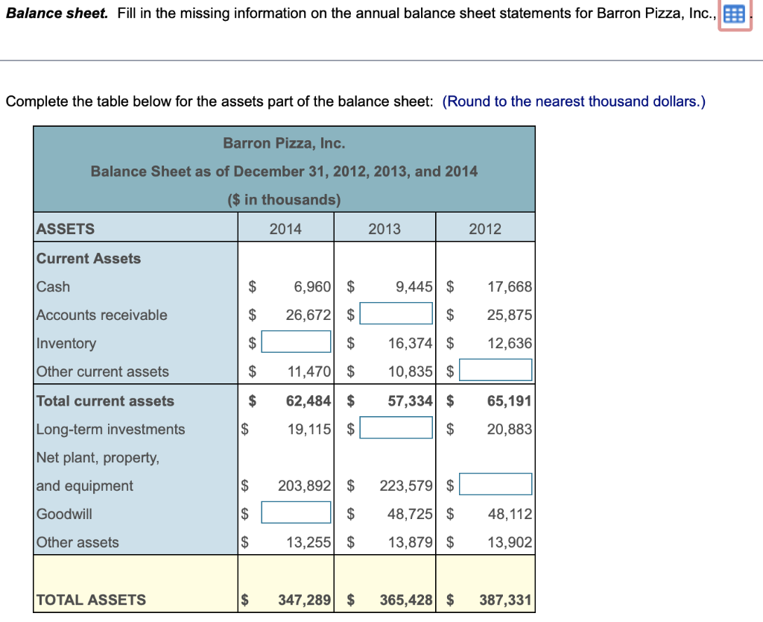Select the 2012 column header

485,227
